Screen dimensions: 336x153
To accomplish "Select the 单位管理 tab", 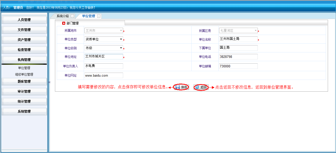I will tap(88, 16).
